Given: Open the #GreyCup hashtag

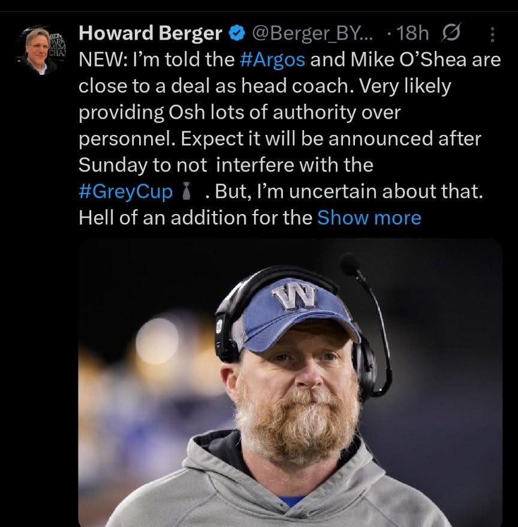Looking at the screenshot, I should [x=125, y=191].
